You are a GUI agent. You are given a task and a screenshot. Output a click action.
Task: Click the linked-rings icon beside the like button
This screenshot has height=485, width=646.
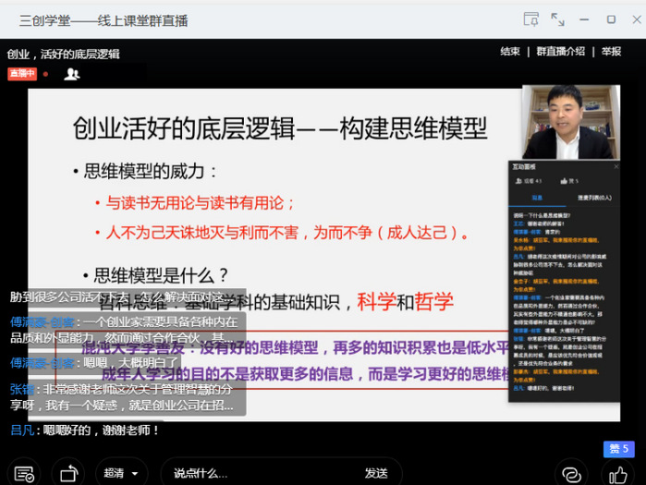click(x=571, y=474)
